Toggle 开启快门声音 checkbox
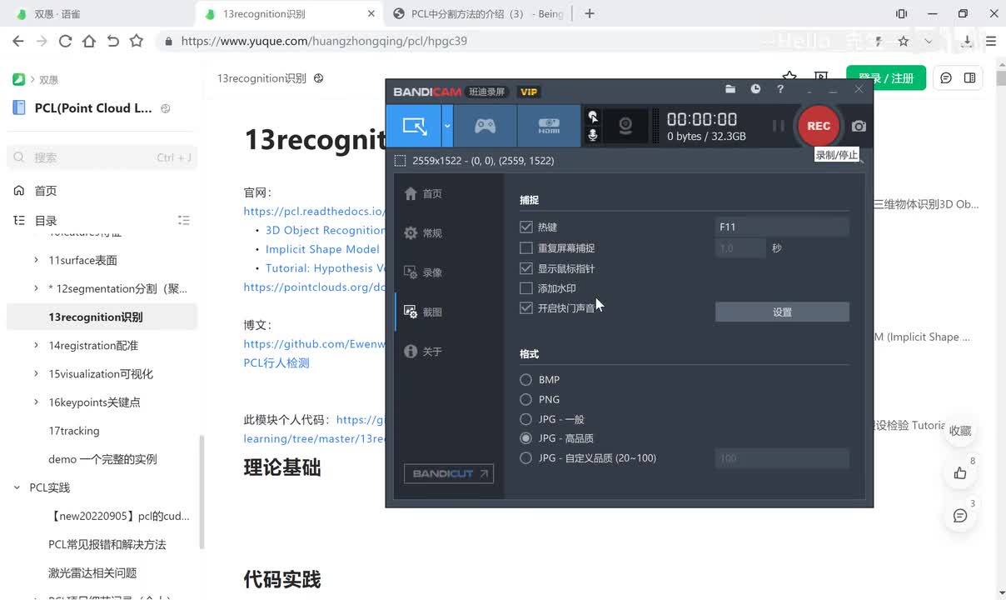 pos(525,307)
